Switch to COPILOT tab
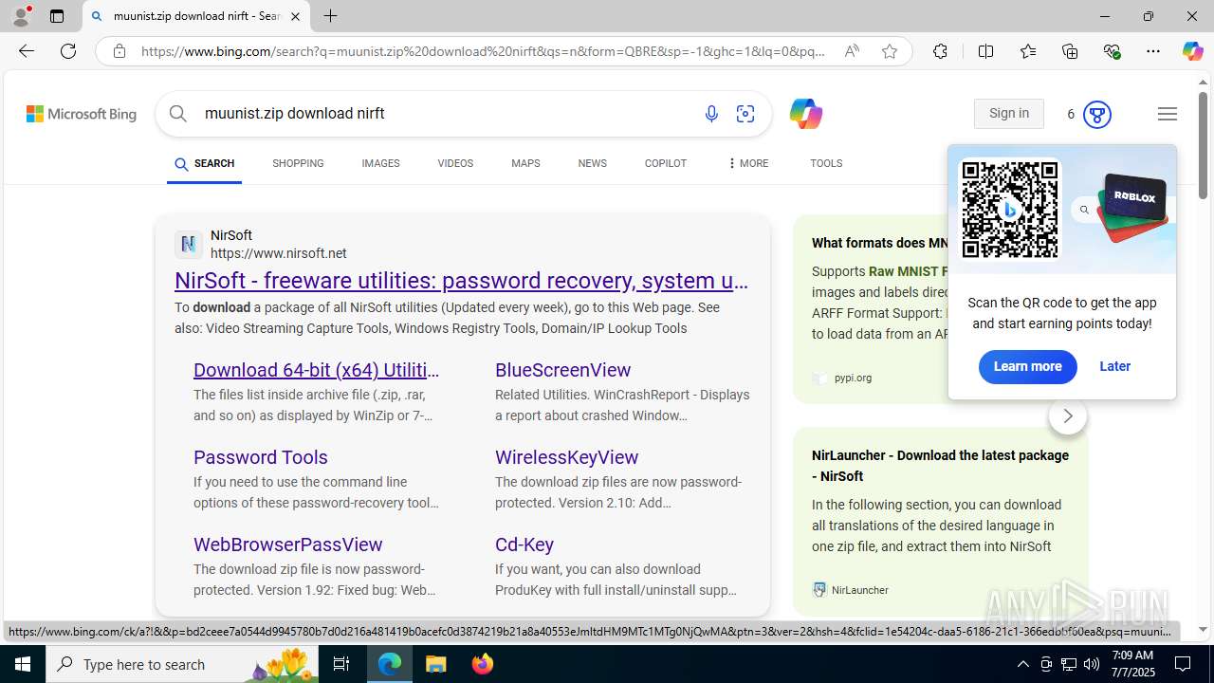Image resolution: width=1214 pixels, height=683 pixels. pyautogui.click(x=665, y=164)
